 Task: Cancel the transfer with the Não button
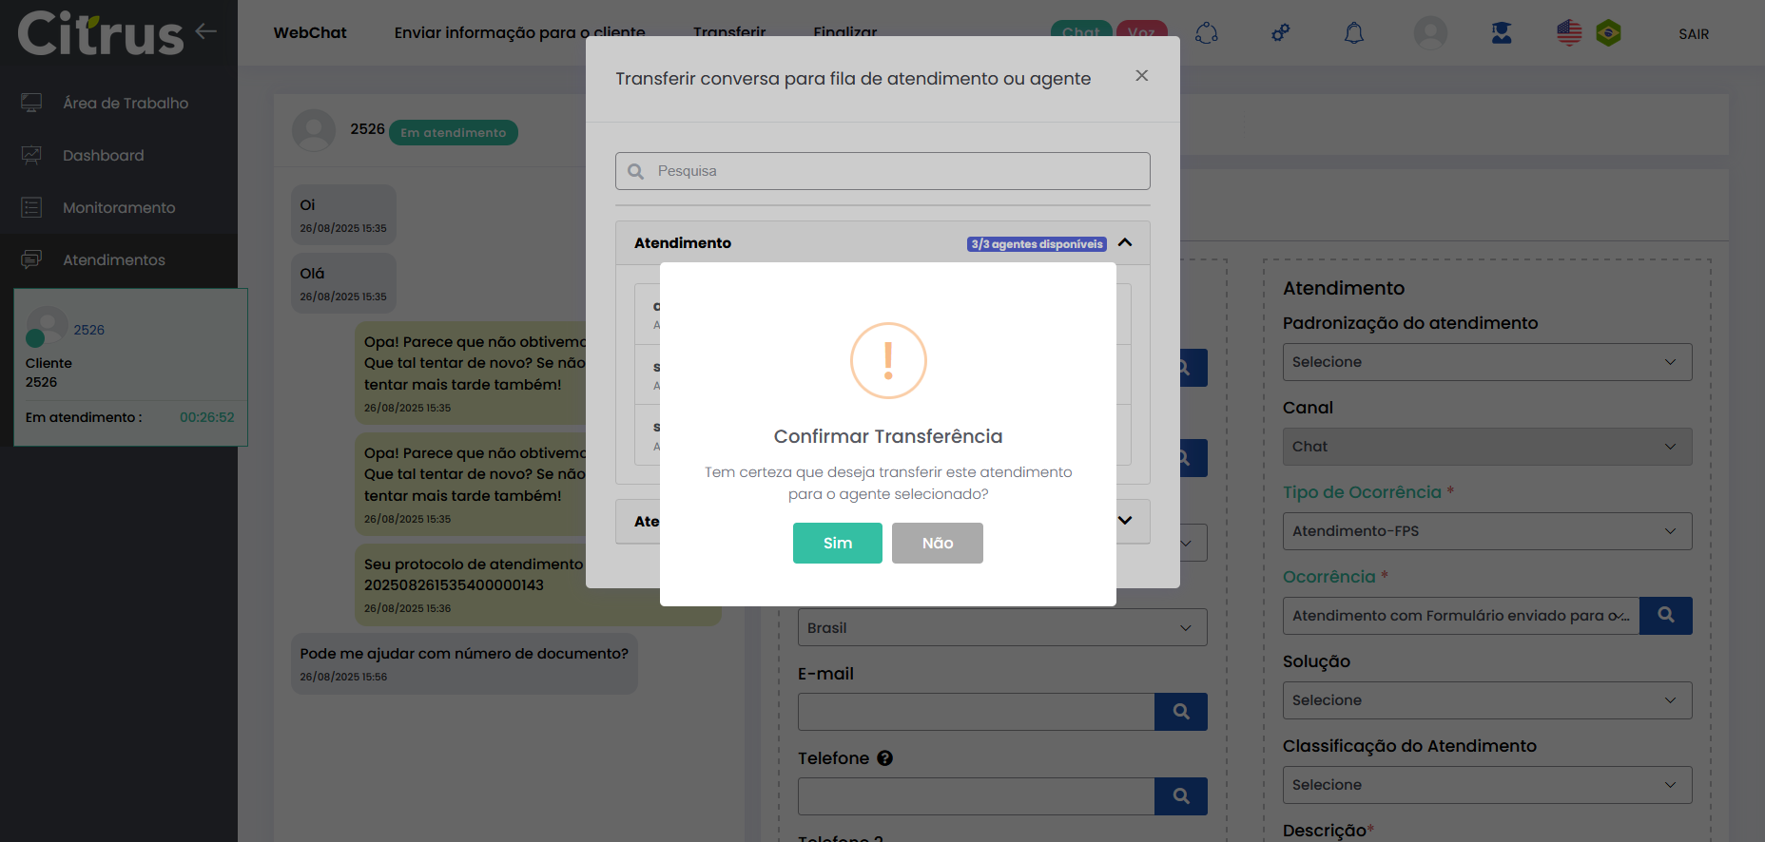[x=937, y=543]
